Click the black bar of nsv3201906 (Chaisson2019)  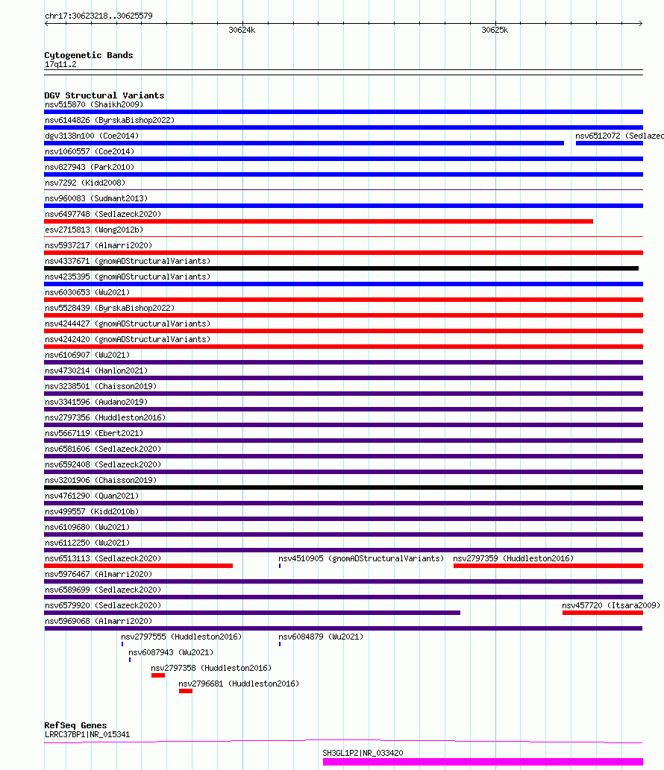pos(343,487)
